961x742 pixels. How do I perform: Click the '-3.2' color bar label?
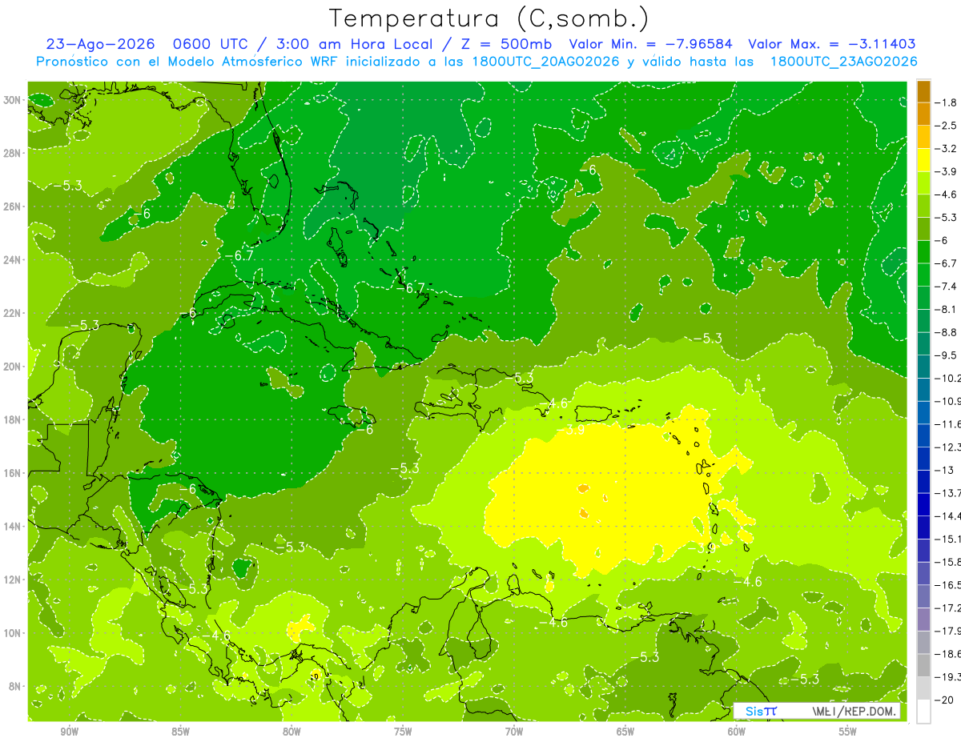(947, 149)
